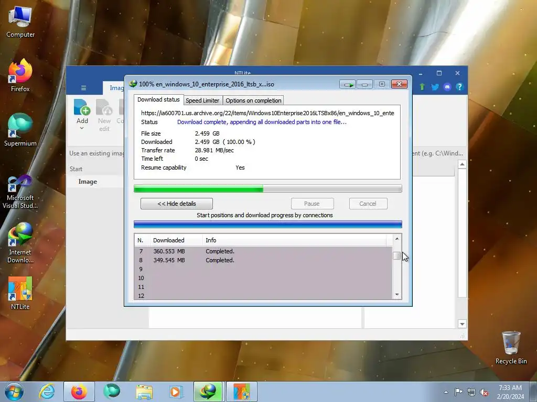Click the connections list scroll up arrow
537x402 pixels.
point(397,239)
